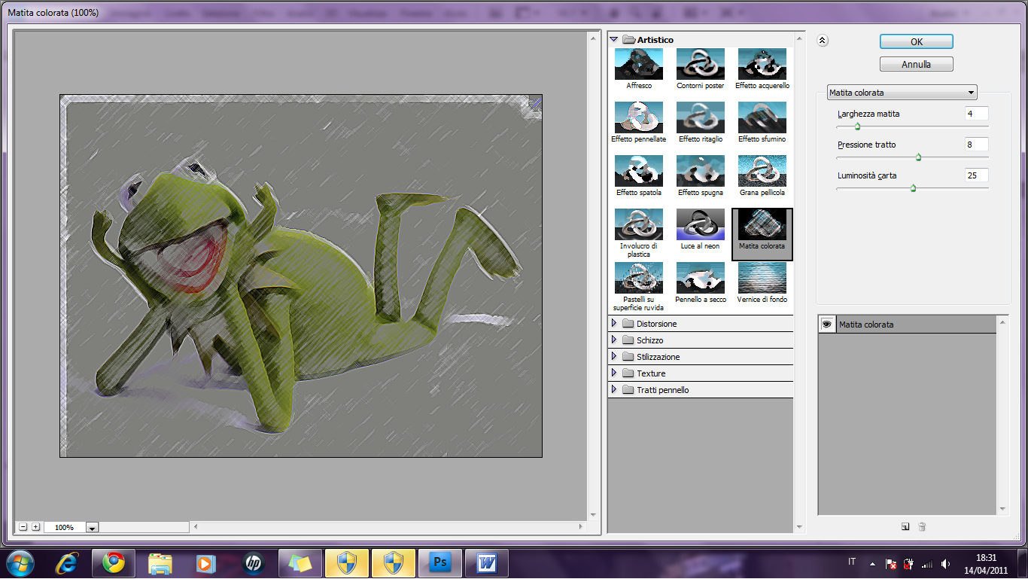Delete the effect layer with trash icon
The image size is (1028, 579).
pyautogui.click(x=922, y=527)
